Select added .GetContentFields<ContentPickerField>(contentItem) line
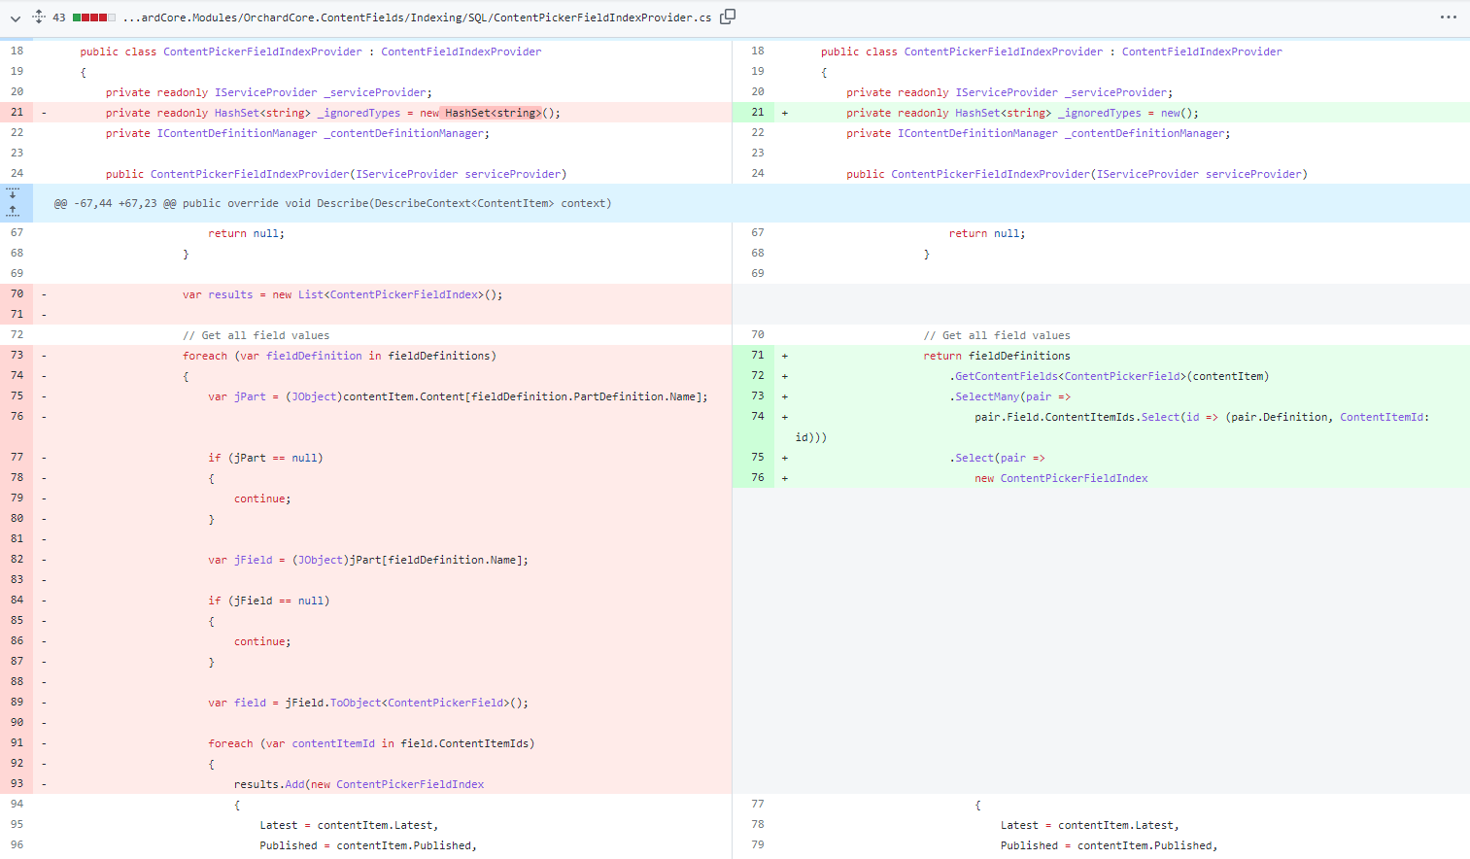 [1110, 376]
